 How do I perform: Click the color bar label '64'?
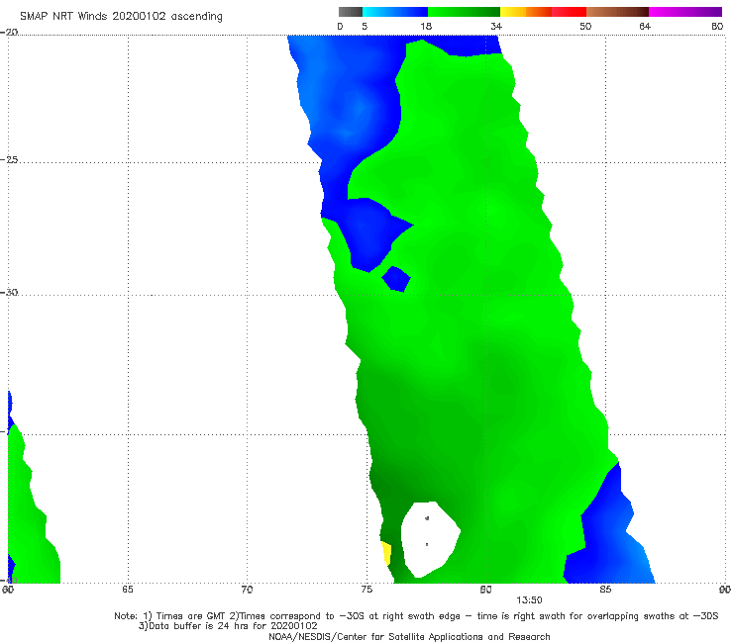[x=645, y=27]
